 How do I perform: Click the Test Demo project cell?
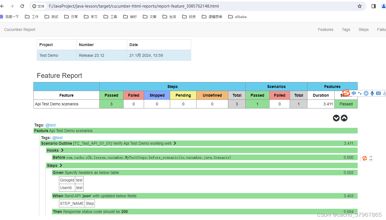pyautogui.click(x=57, y=55)
